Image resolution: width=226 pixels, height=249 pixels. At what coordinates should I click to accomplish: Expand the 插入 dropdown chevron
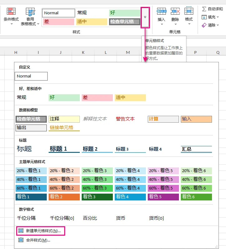(162, 24)
